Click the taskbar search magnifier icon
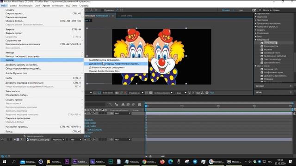 13,162
